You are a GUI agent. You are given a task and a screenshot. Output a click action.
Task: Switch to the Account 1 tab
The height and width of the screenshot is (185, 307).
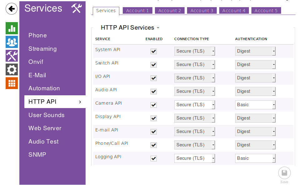(137, 11)
